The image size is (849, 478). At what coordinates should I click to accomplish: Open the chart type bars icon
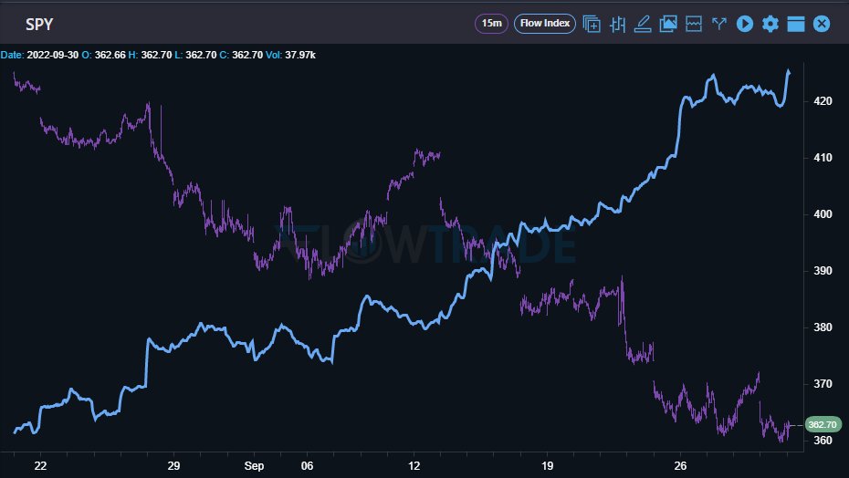[617, 24]
